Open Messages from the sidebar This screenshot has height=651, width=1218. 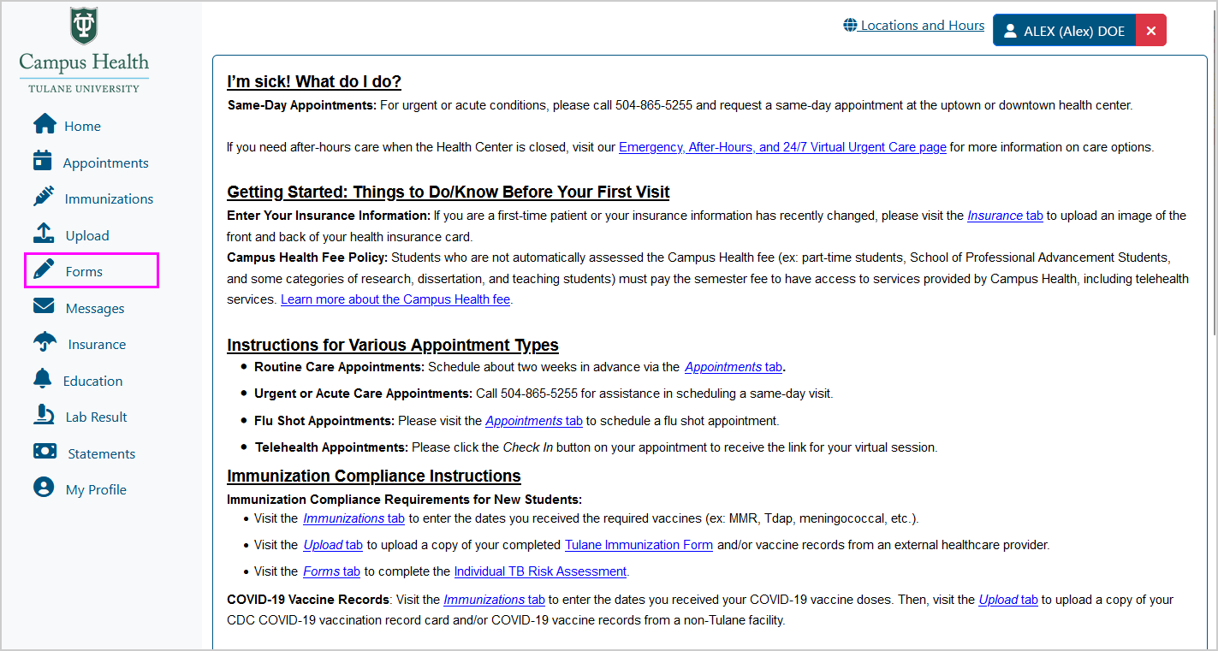(x=95, y=308)
